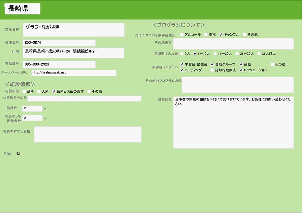Click the 職員の有する資格 text box

[x=88, y=134]
